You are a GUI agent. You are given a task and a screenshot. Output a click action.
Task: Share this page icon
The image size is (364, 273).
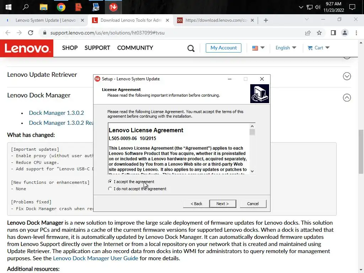tap(308, 33)
